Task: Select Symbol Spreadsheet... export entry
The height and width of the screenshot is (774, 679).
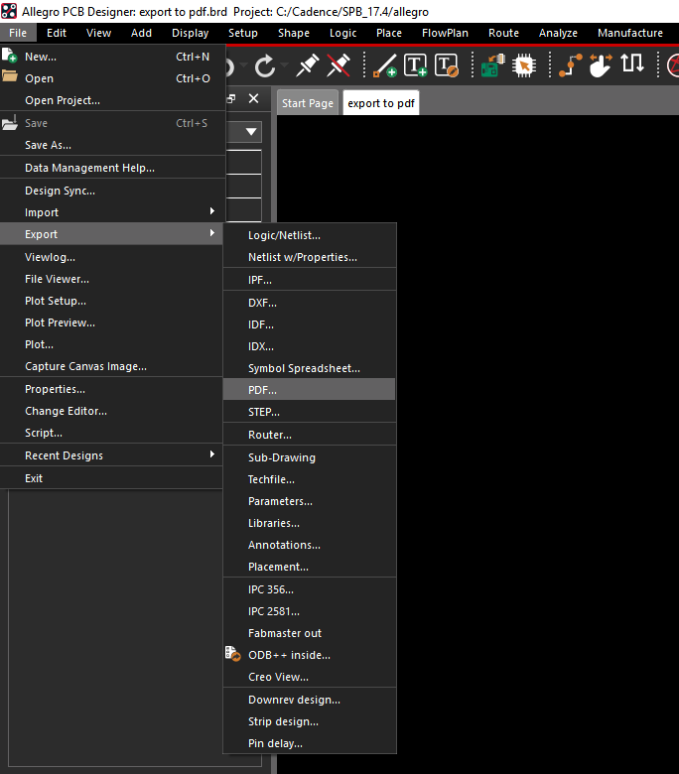Action: 309,368
